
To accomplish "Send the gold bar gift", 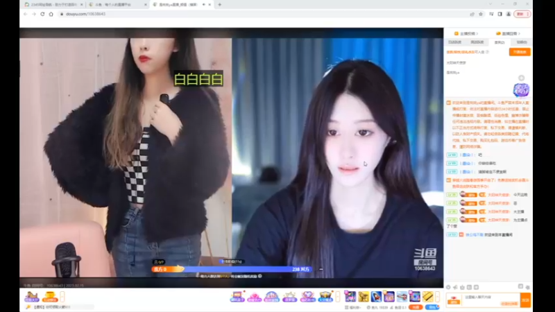I will tap(427, 297).
